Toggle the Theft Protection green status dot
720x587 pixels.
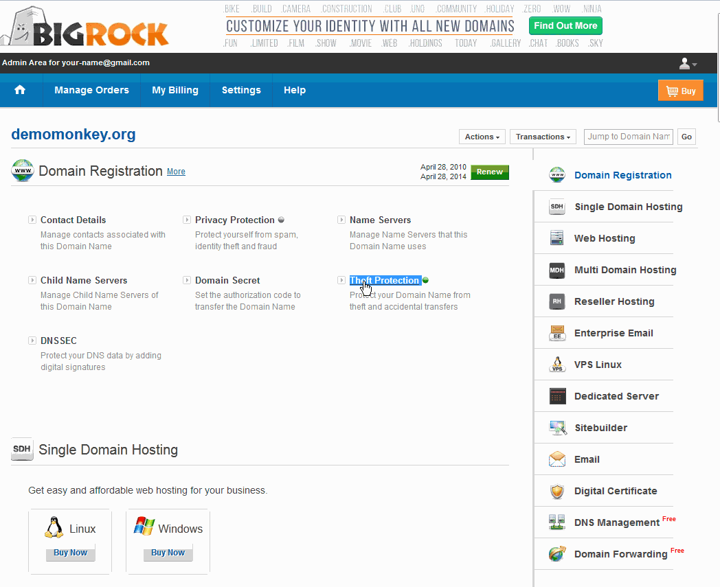[426, 280]
